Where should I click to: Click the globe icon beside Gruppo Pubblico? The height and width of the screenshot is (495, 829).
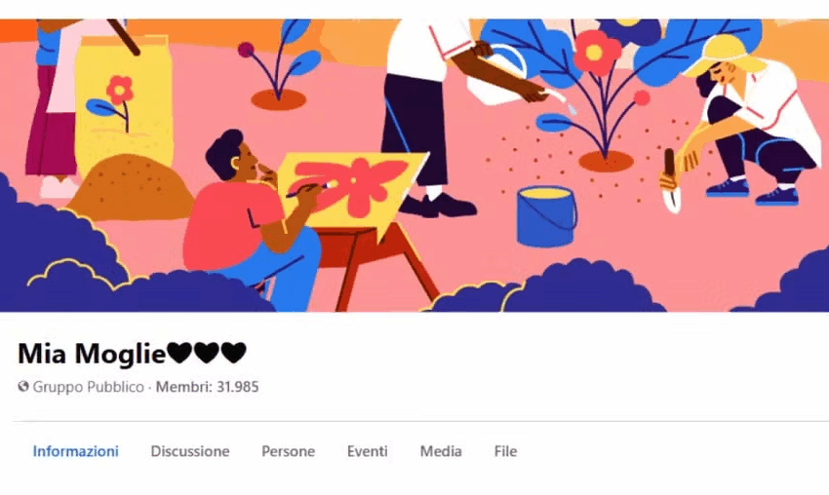click(23, 387)
